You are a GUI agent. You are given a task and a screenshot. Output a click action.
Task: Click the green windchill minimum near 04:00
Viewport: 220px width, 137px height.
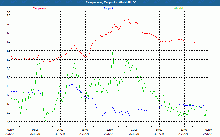coord(45,121)
